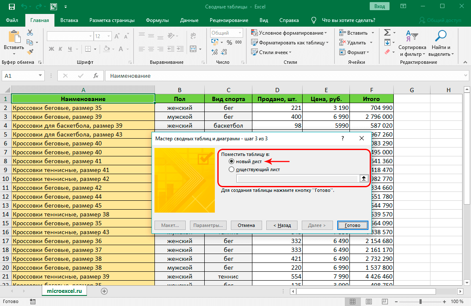Click the Sort and Filter icon
This screenshot has height=306, width=471.
(x=411, y=37)
